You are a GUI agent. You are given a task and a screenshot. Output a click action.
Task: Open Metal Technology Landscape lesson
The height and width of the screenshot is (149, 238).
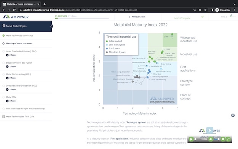tap(19, 35)
